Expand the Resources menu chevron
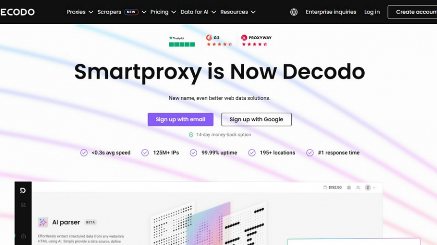 253,12
